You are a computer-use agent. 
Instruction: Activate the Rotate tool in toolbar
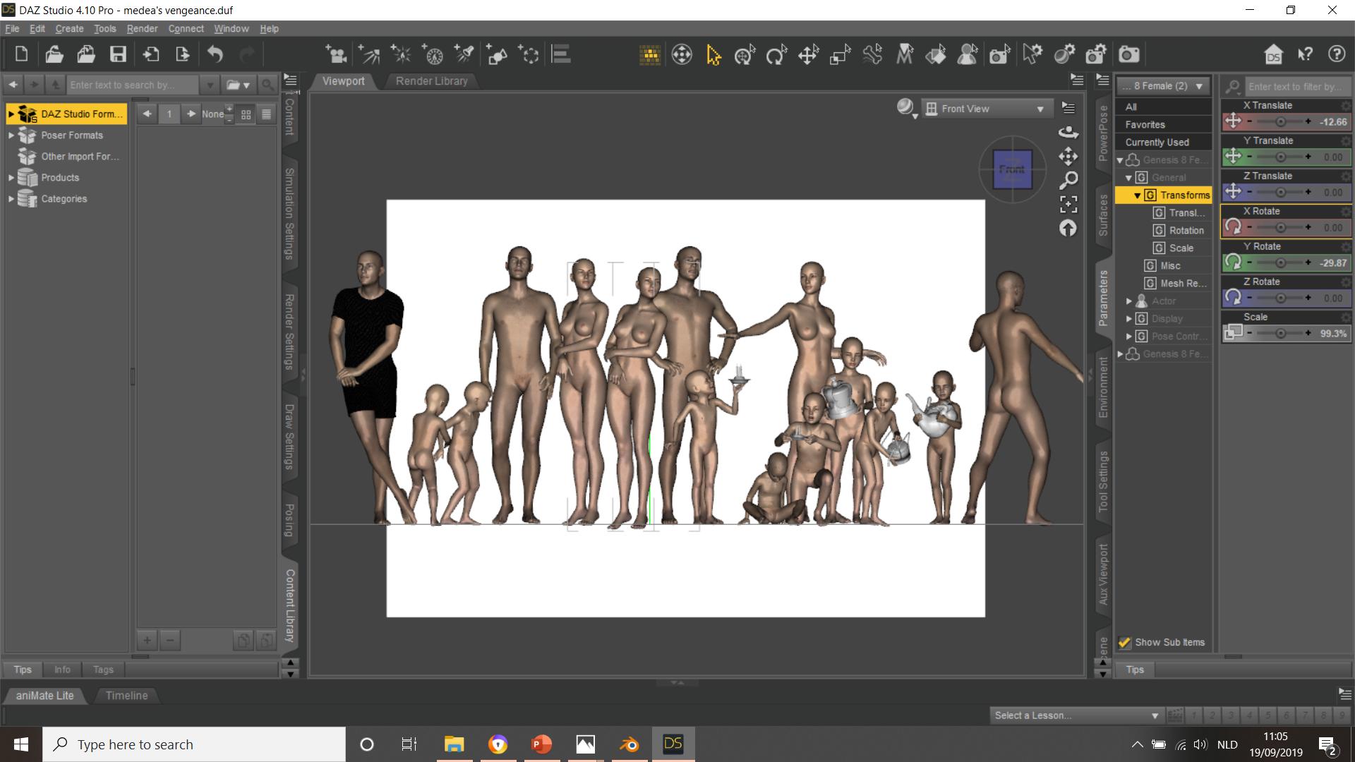click(776, 55)
